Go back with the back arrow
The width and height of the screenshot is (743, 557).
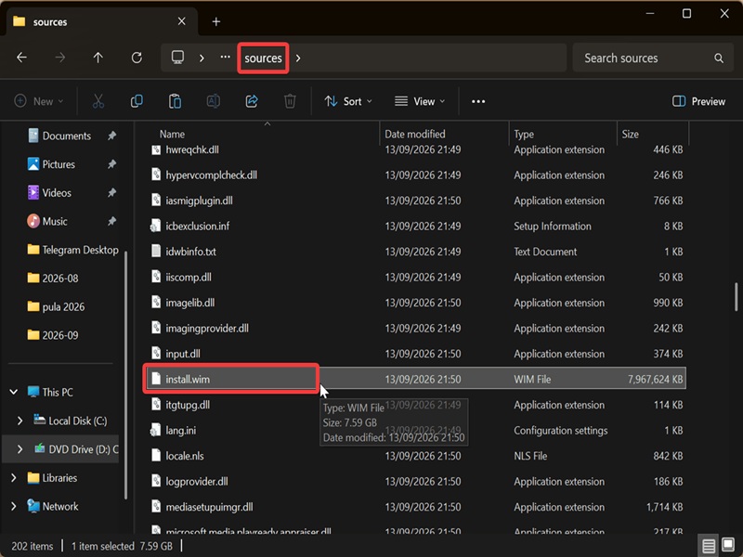tap(21, 58)
